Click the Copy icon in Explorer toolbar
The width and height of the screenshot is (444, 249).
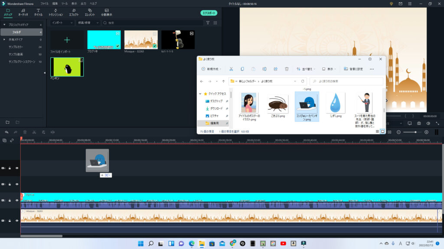pos(242,69)
